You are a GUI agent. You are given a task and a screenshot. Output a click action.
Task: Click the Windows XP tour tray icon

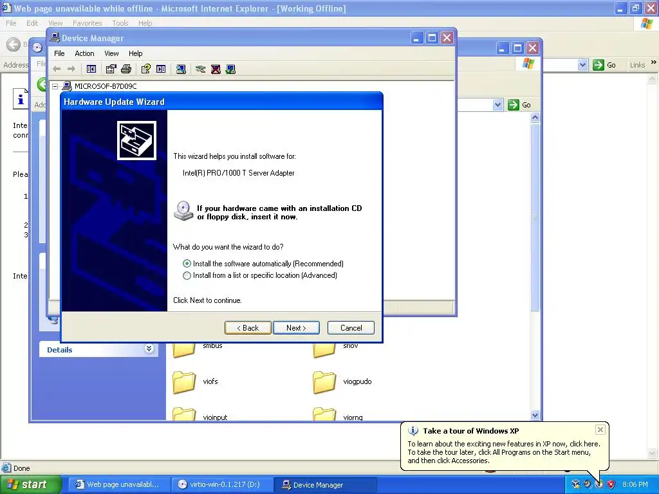click(599, 484)
